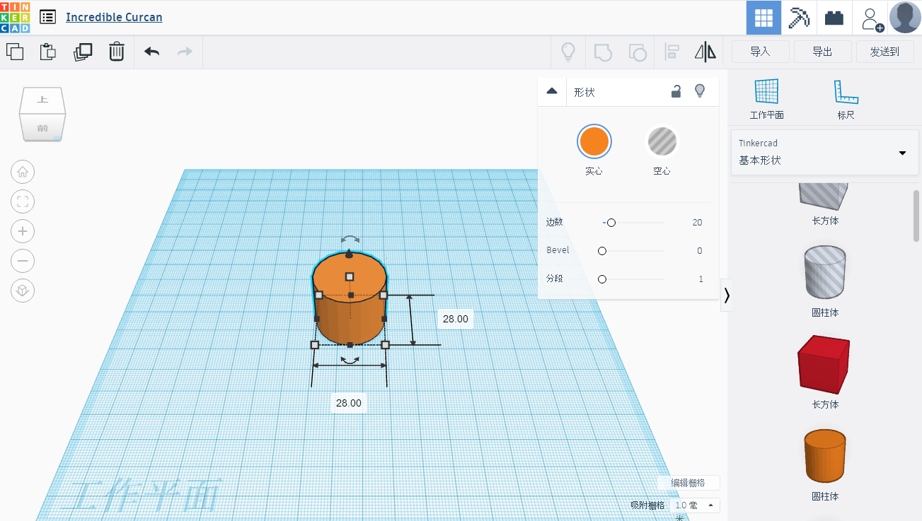Viewport: 922px width, 521px height.
Task: Click the Copy icon in toolbar
Action: coord(15,52)
